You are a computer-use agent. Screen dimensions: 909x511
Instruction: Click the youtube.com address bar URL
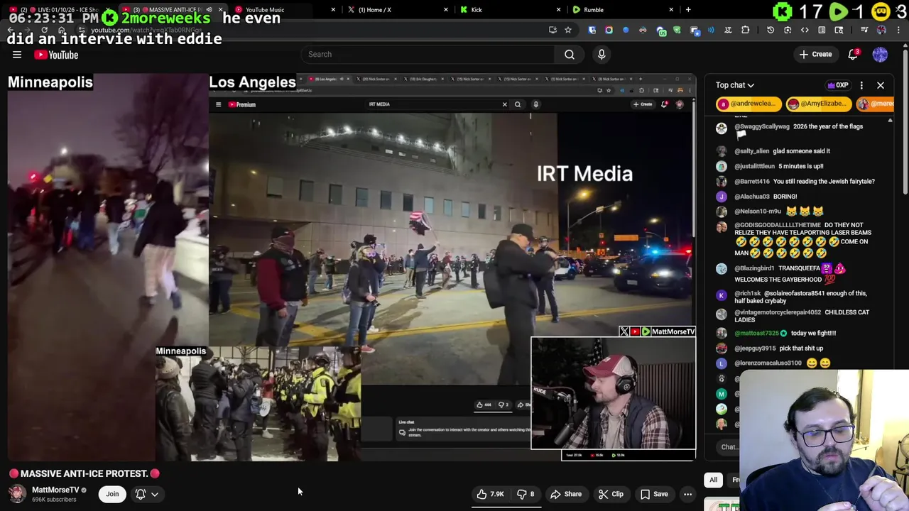tap(146, 30)
